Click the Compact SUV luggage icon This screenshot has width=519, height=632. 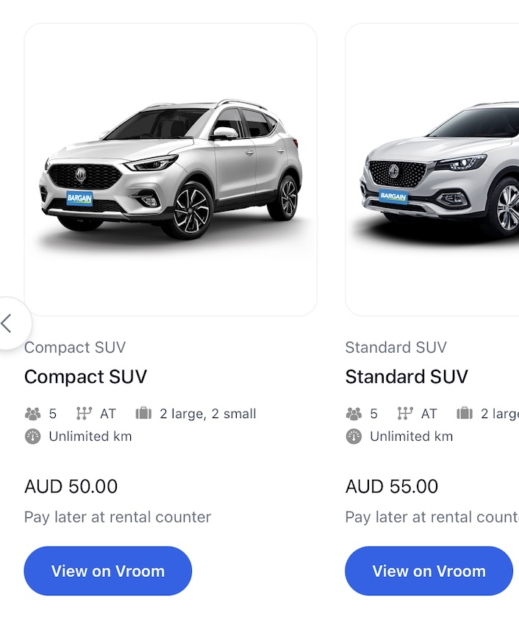(143, 414)
